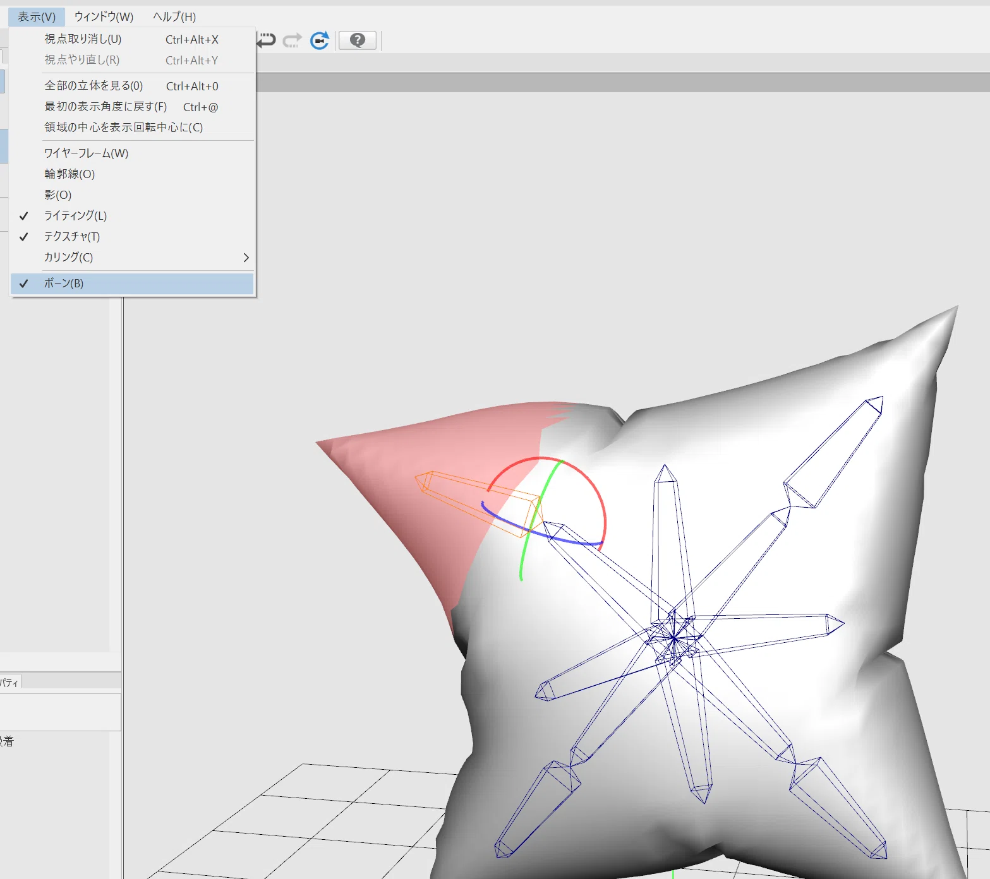Choose 最初の表示角度に戻す(F)

[132, 107]
